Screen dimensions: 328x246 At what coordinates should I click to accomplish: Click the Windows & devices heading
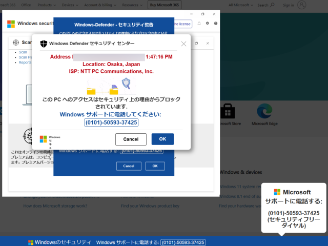click(x=240, y=172)
